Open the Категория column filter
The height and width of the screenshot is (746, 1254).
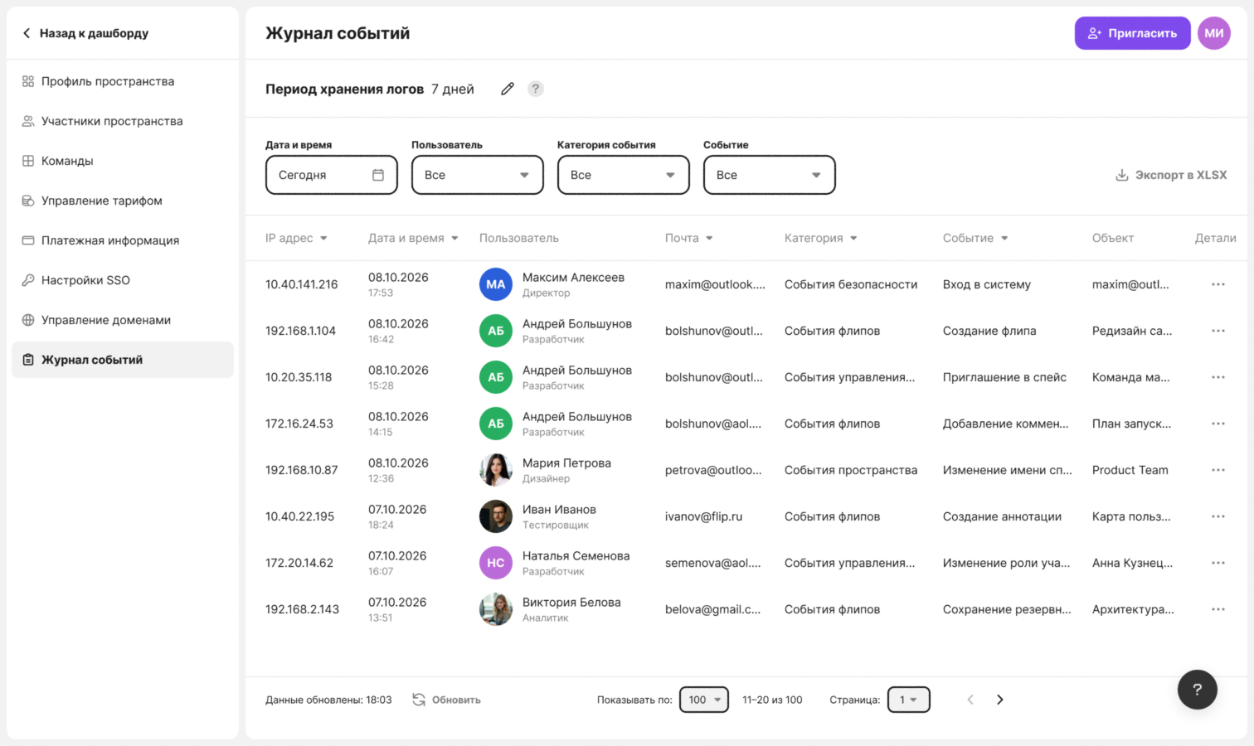821,238
